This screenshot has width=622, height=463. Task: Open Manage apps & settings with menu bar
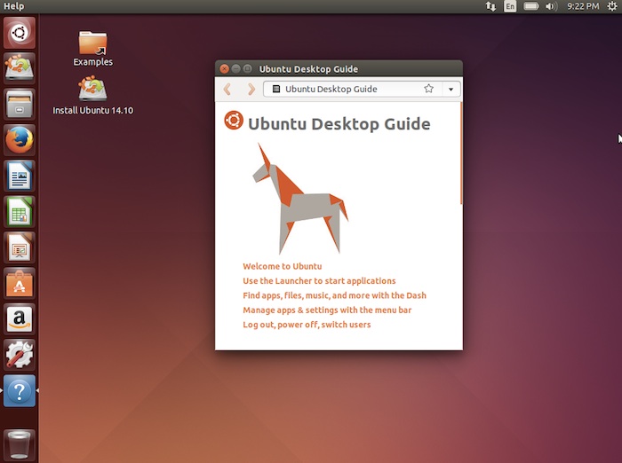tap(327, 310)
